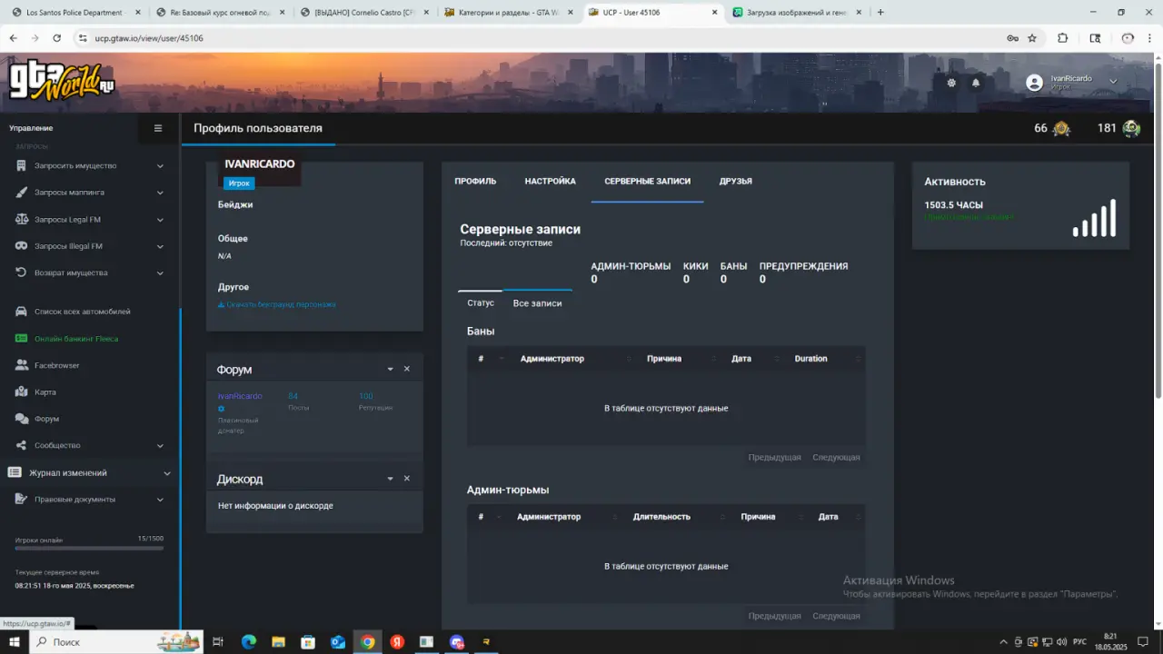
Task: Click the brush icon for Запросы маппинга
Action: (x=21, y=193)
